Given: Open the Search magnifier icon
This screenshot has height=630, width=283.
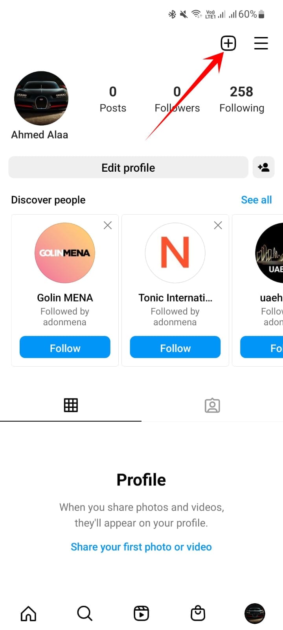Looking at the screenshot, I should 85,613.
